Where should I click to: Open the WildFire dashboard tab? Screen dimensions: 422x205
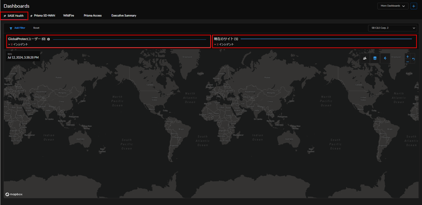pyautogui.click(x=69, y=16)
